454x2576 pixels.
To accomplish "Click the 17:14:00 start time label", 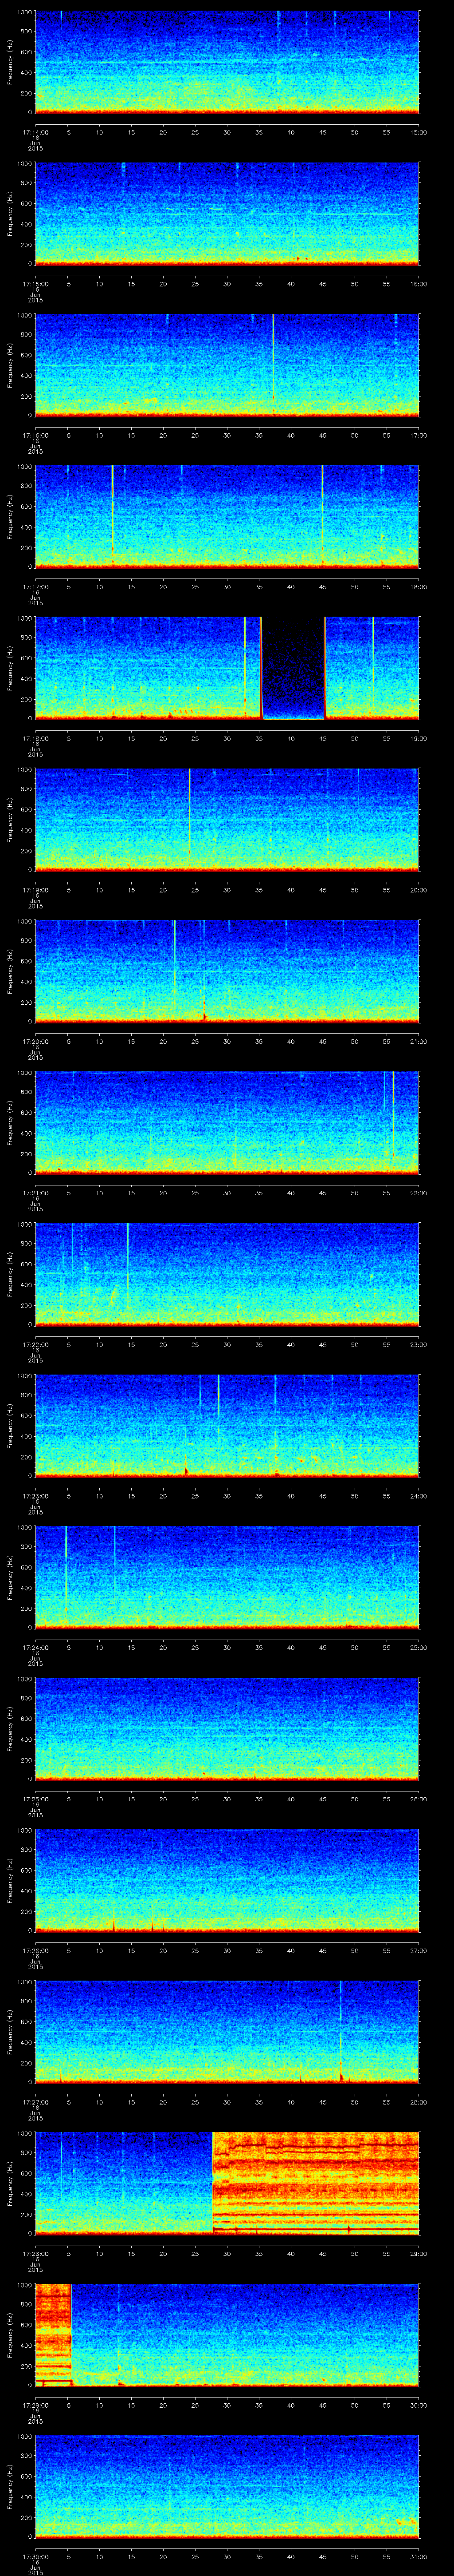I will click(35, 133).
